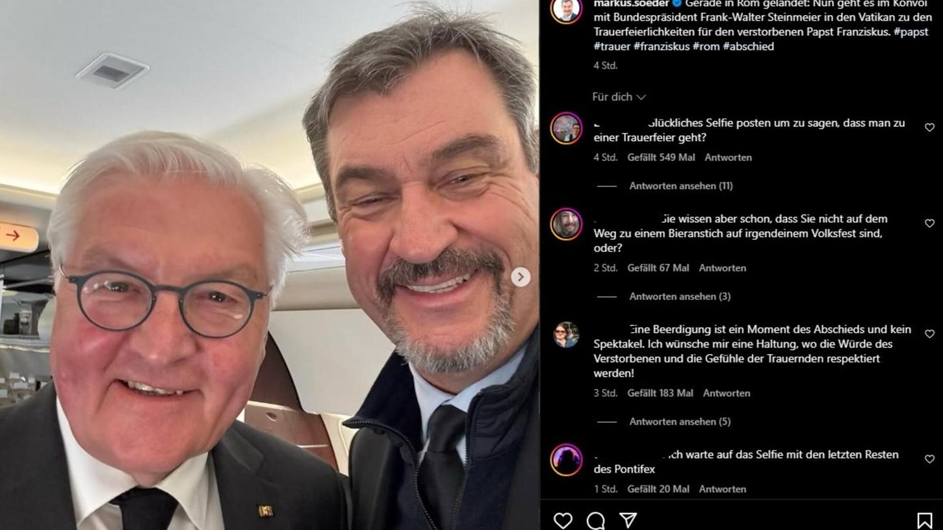The height and width of the screenshot is (530, 943).
Task: Open the comment bubble icon
Action: [x=595, y=520]
